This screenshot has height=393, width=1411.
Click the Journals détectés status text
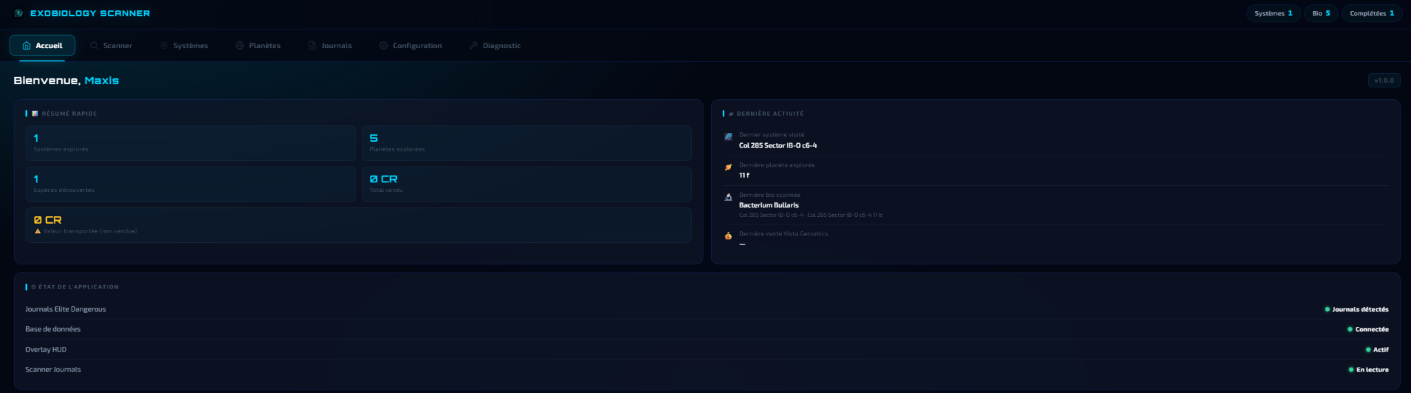pos(1360,310)
